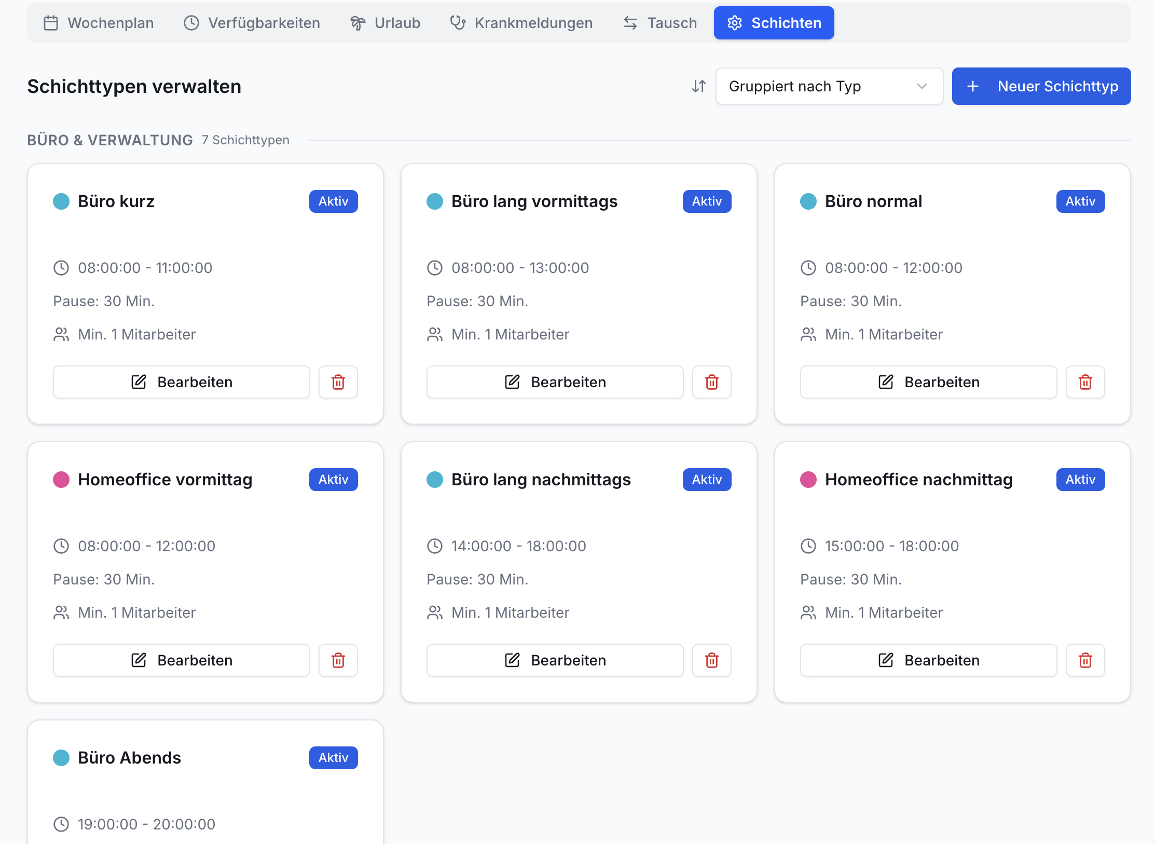Click the 7 Schichttypen count label

pos(245,140)
